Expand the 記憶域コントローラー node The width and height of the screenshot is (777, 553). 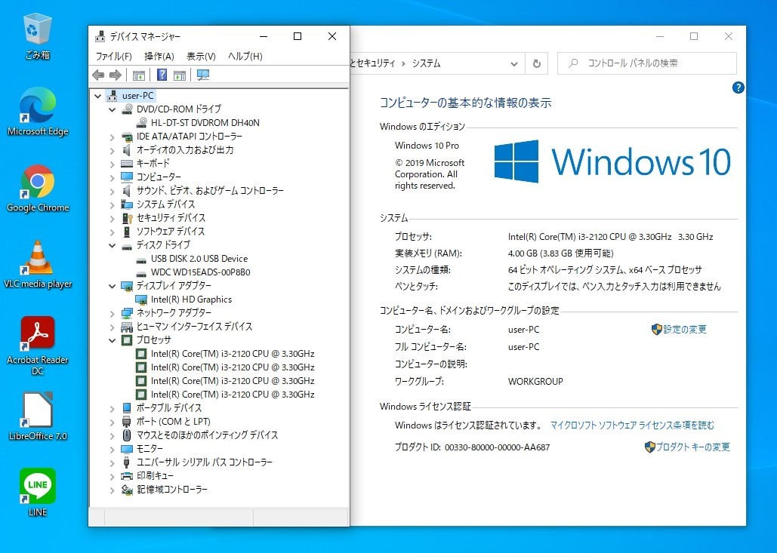112,490
